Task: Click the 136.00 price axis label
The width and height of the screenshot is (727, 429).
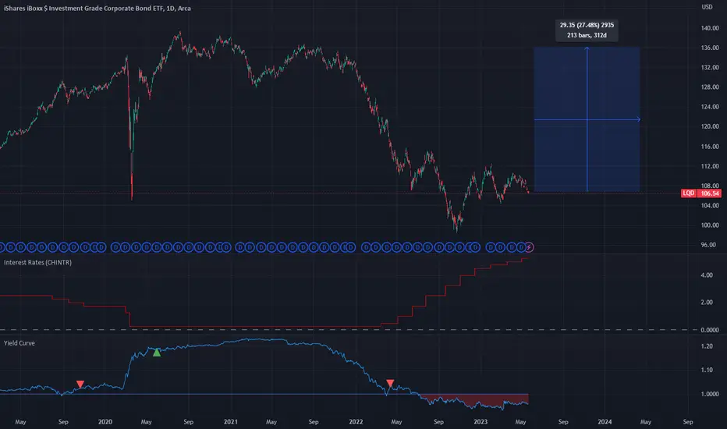Action: (x=709, y=48)
